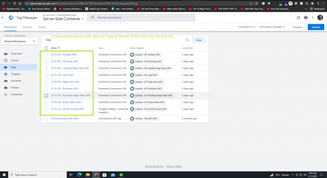
Task: Open Microsoft Edge from the taskbar
Action: tap(79, 175)
